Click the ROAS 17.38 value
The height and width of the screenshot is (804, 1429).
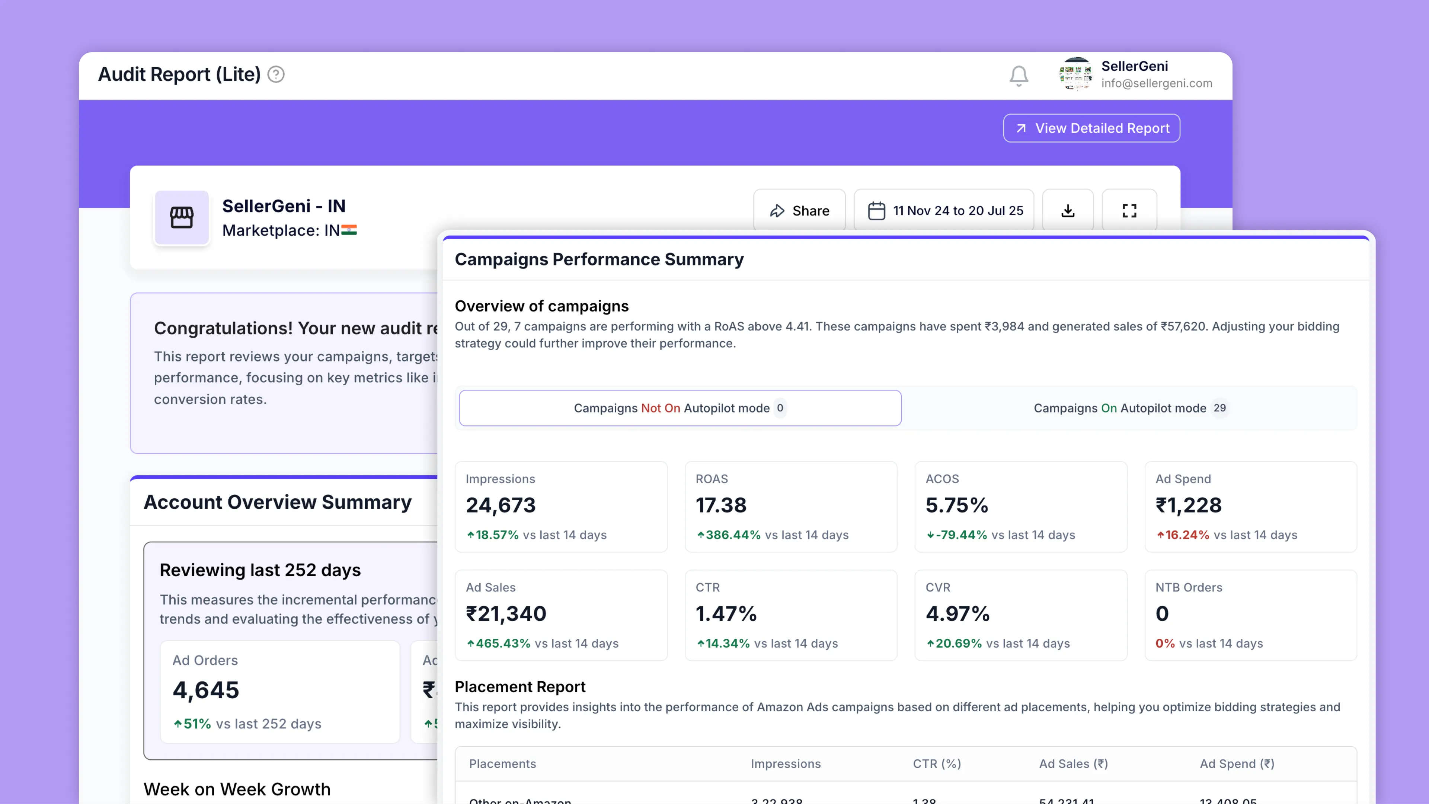[721, 505]
